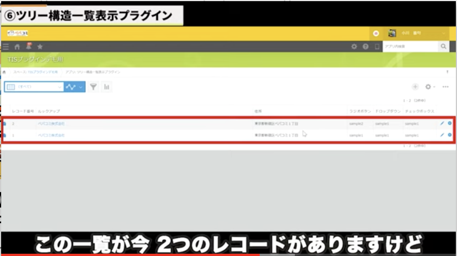This screenshot has height=256, width=457.
Task: Open notifications bell icon
Action: click(28, 46)
